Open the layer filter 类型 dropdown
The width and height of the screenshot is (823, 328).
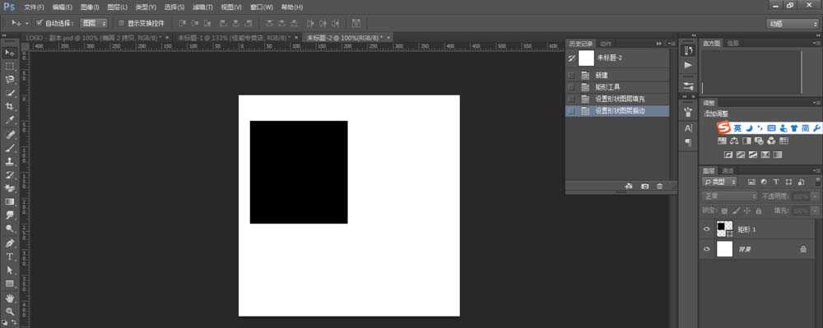719,182
